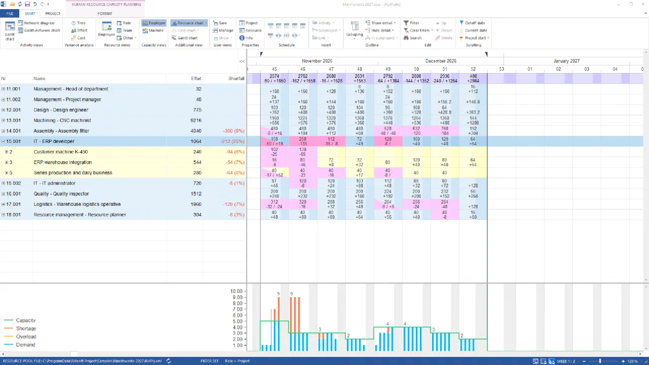The height and width of the screenshot is (365, 649).
Task: Adjust the zoom slider in status bar
Action: pos(600,361)
